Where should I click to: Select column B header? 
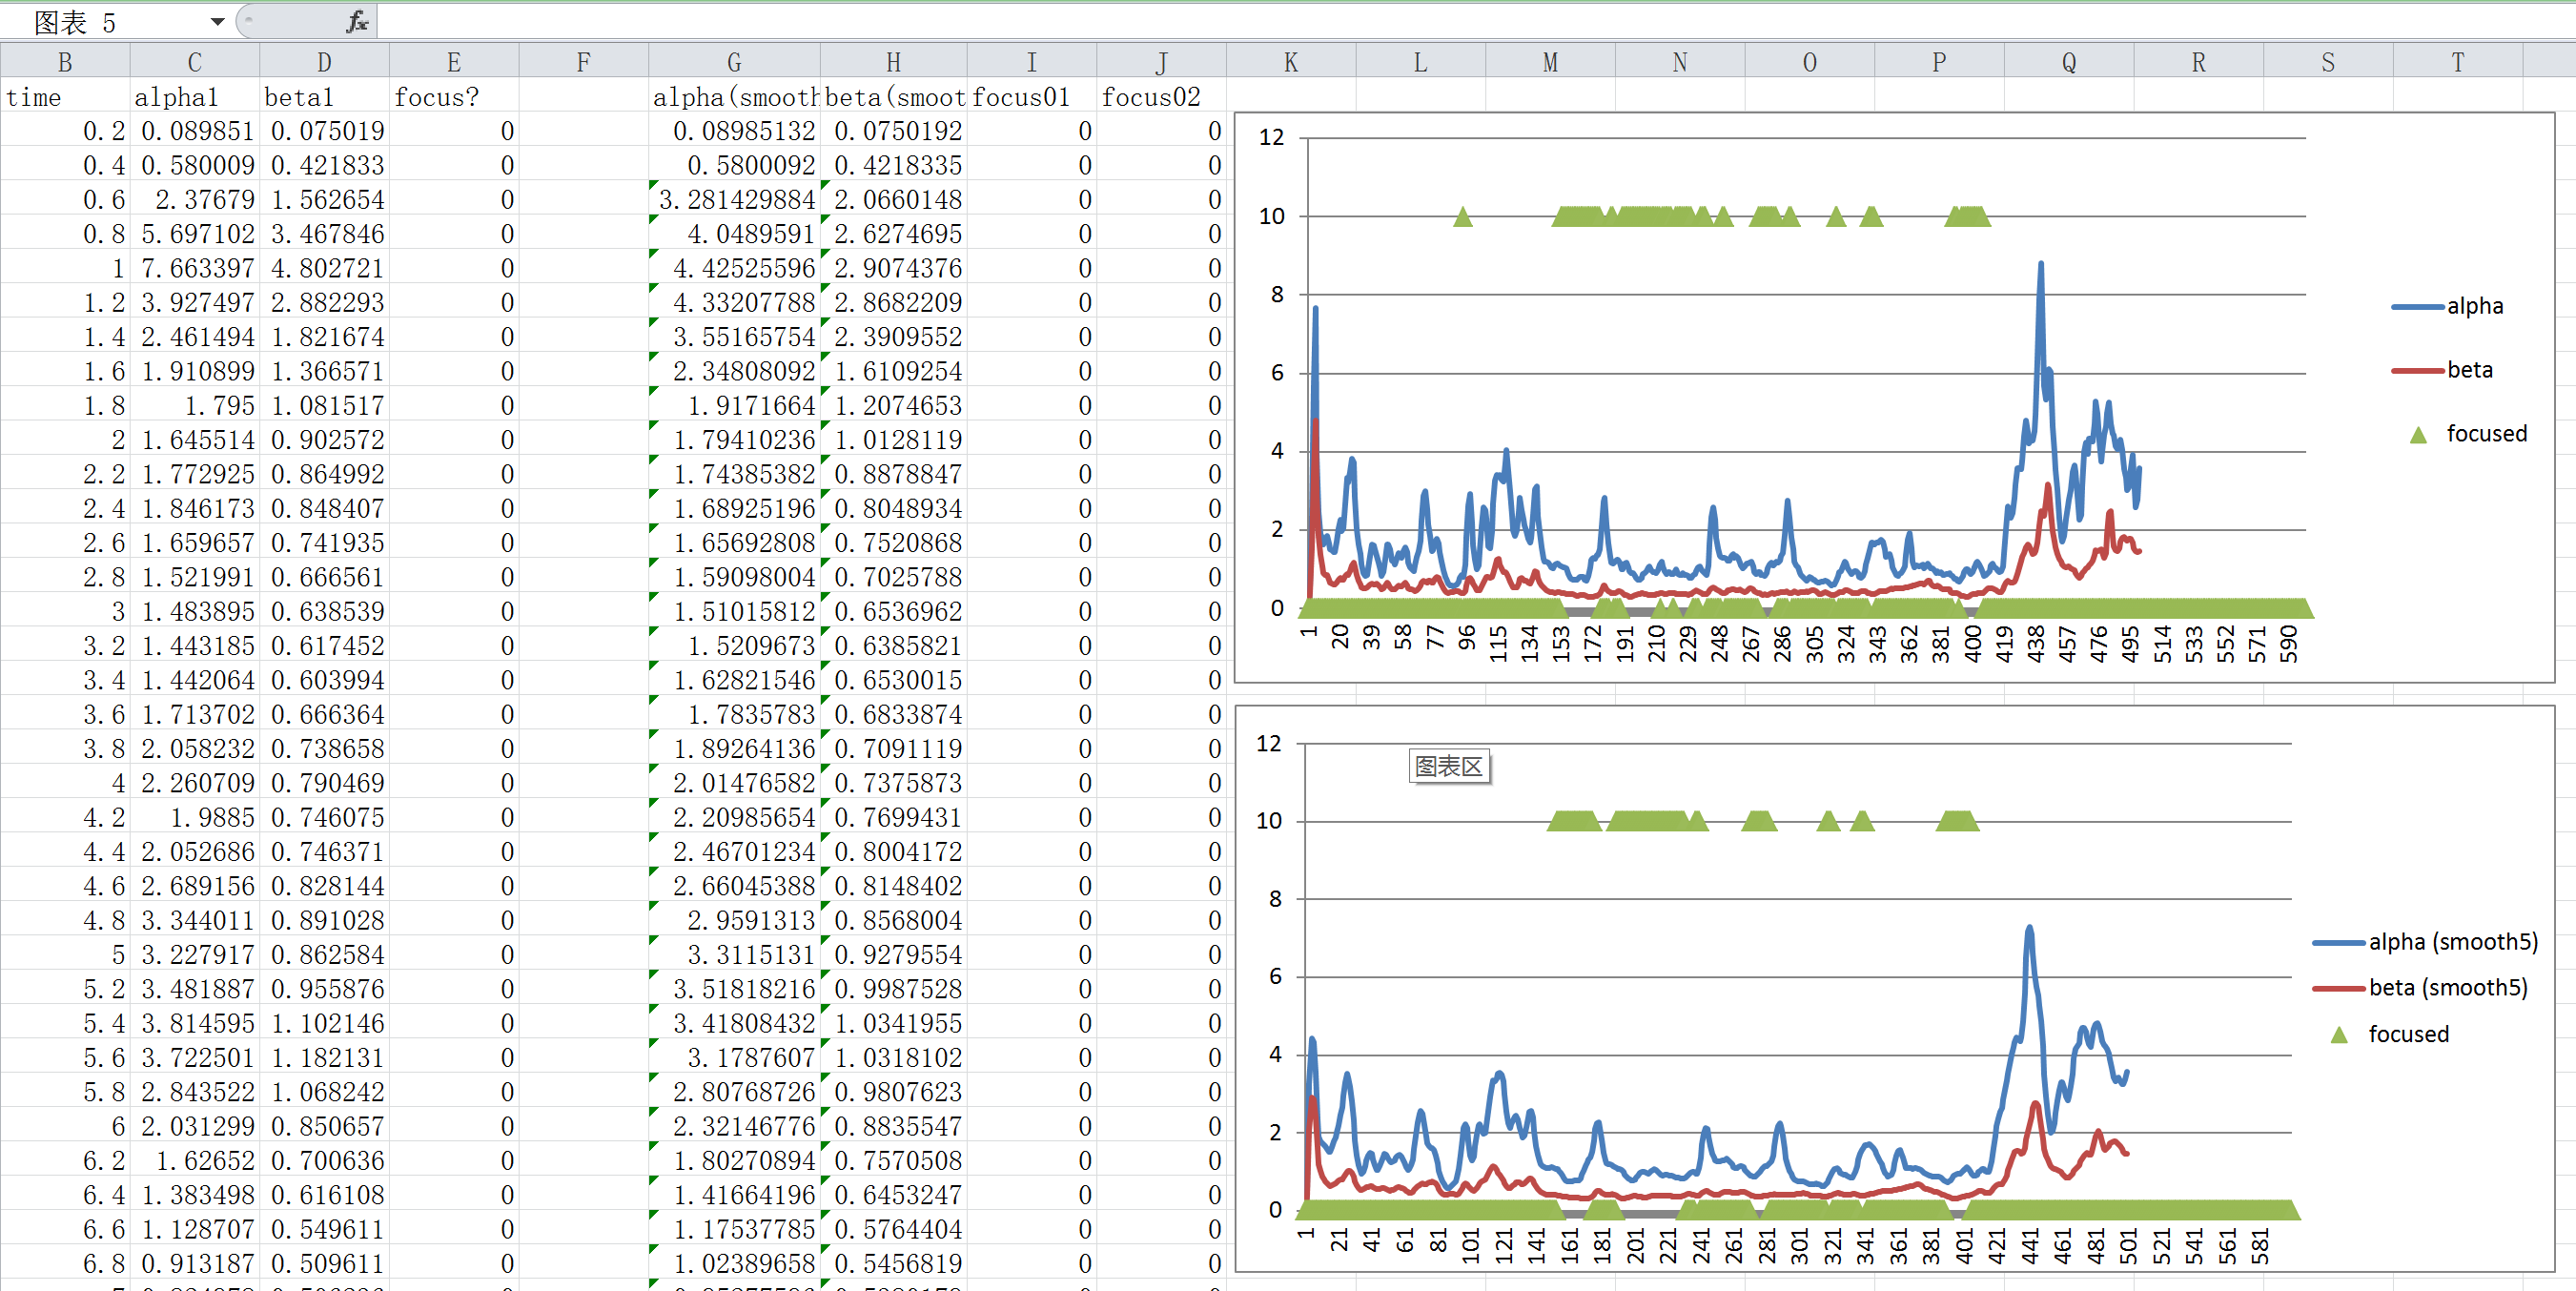(65, 62)
